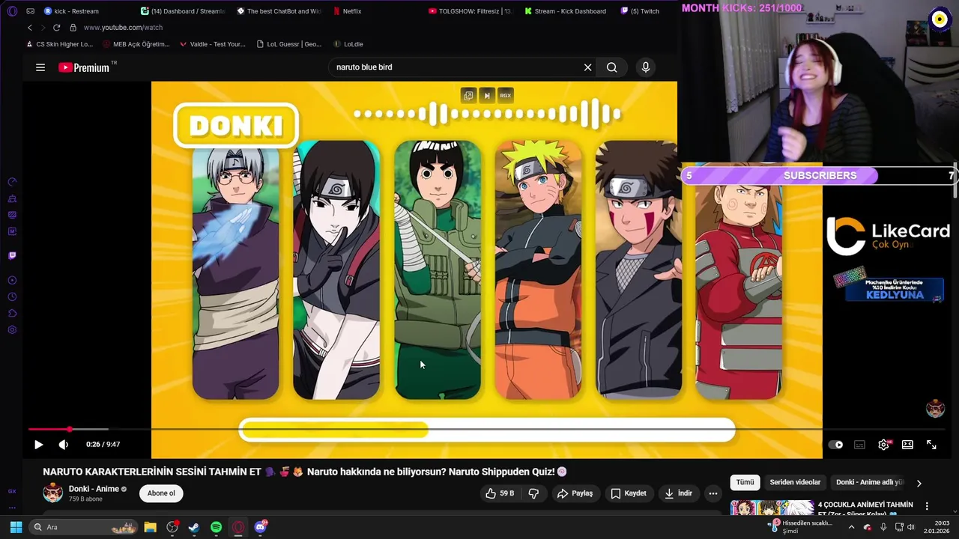Open player settings gear
The image size is (959, 539).
tap(883, 445)
